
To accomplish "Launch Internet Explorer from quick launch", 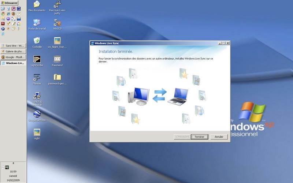I will [8, 14].
